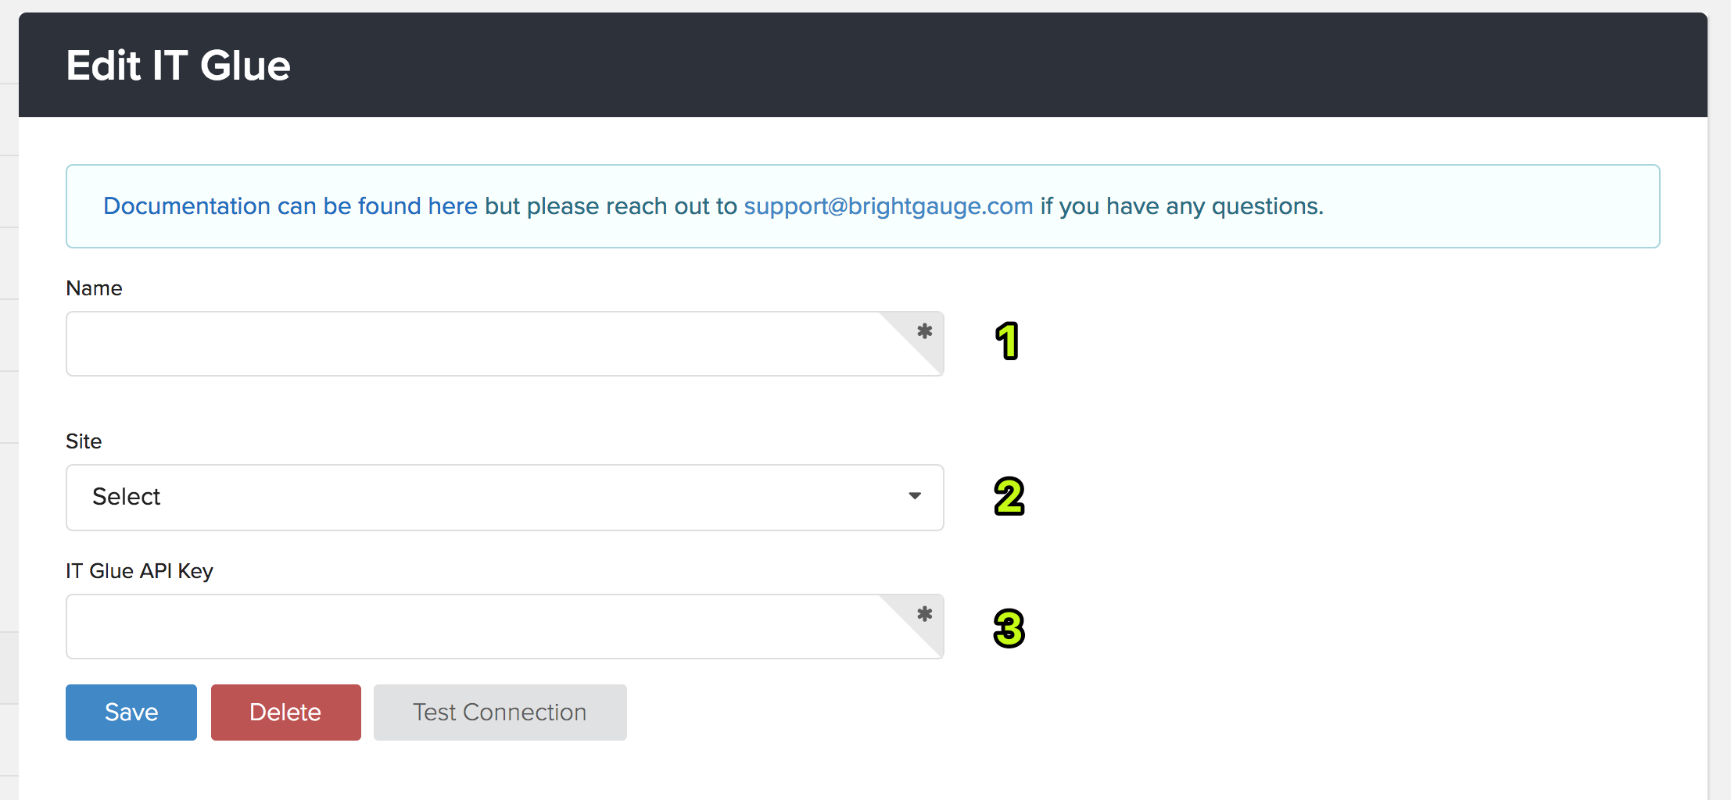The width and height of the screenshot is (1731, 800).
Task: Delete this IT Glue datasource
Action: 286,712
